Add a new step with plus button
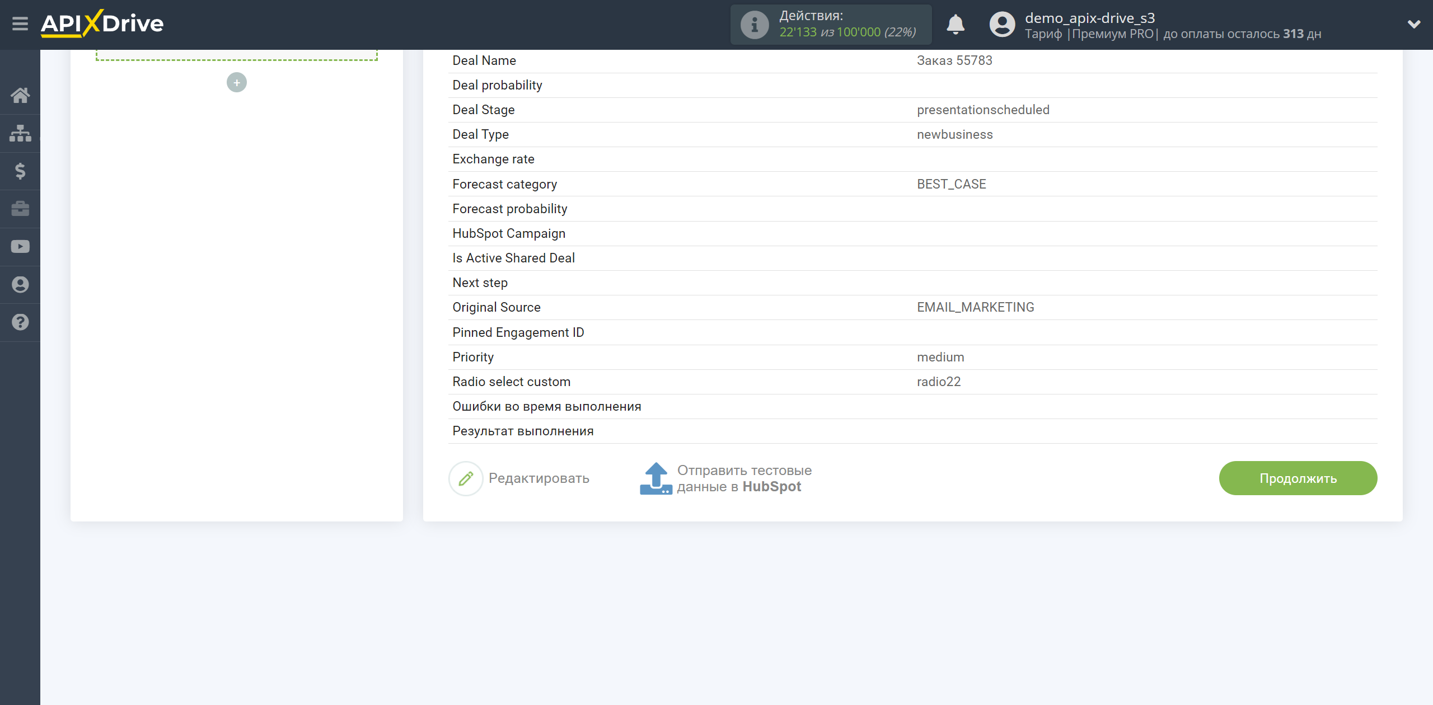 (237, 83)
